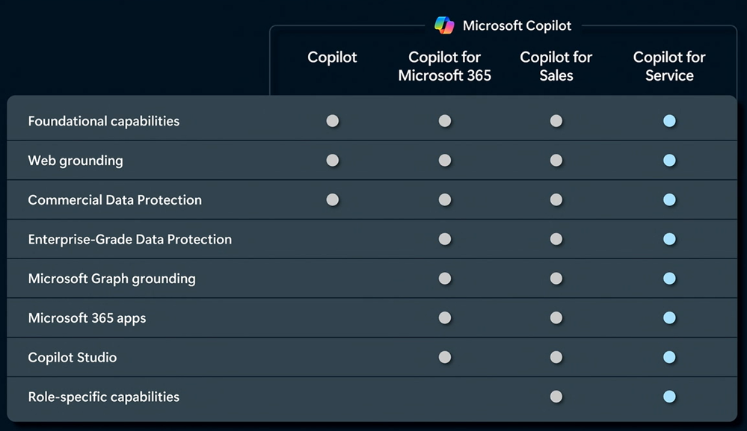
Task: Click Role-specific capabilities dot for Copilot for Sales
Action: (x=556, y=397)
